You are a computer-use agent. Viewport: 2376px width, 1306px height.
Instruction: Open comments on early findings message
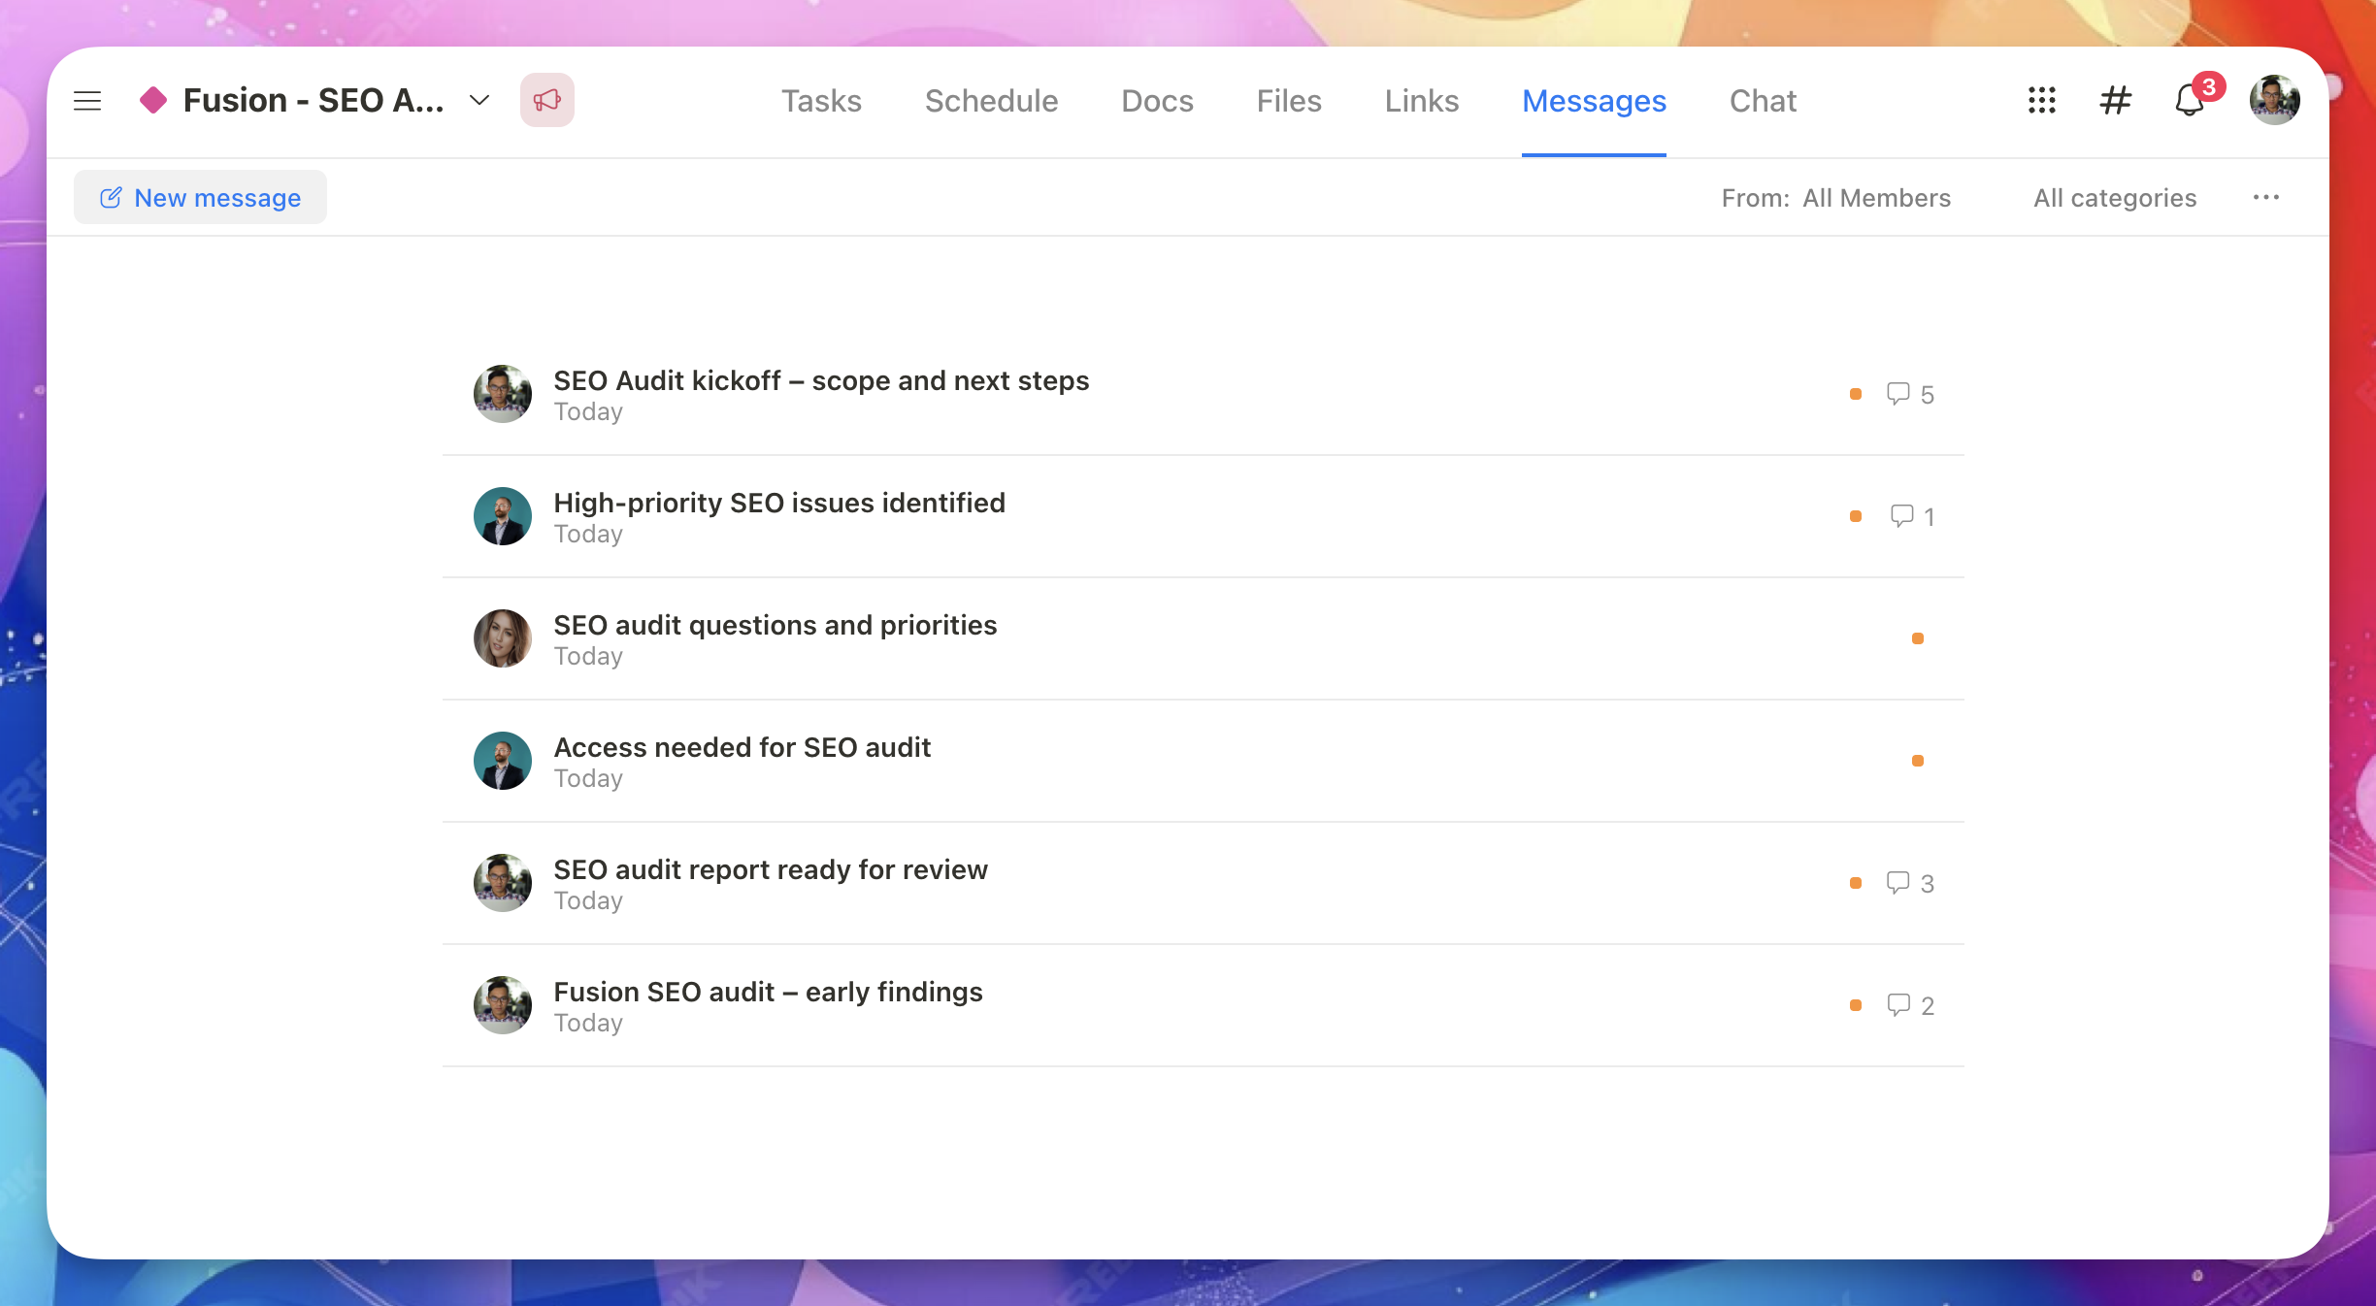(1909, 1005)
